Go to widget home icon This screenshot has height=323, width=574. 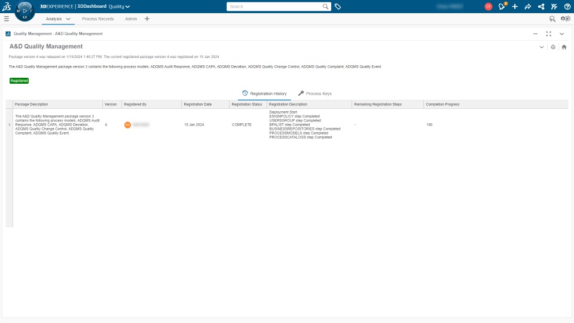564,47
